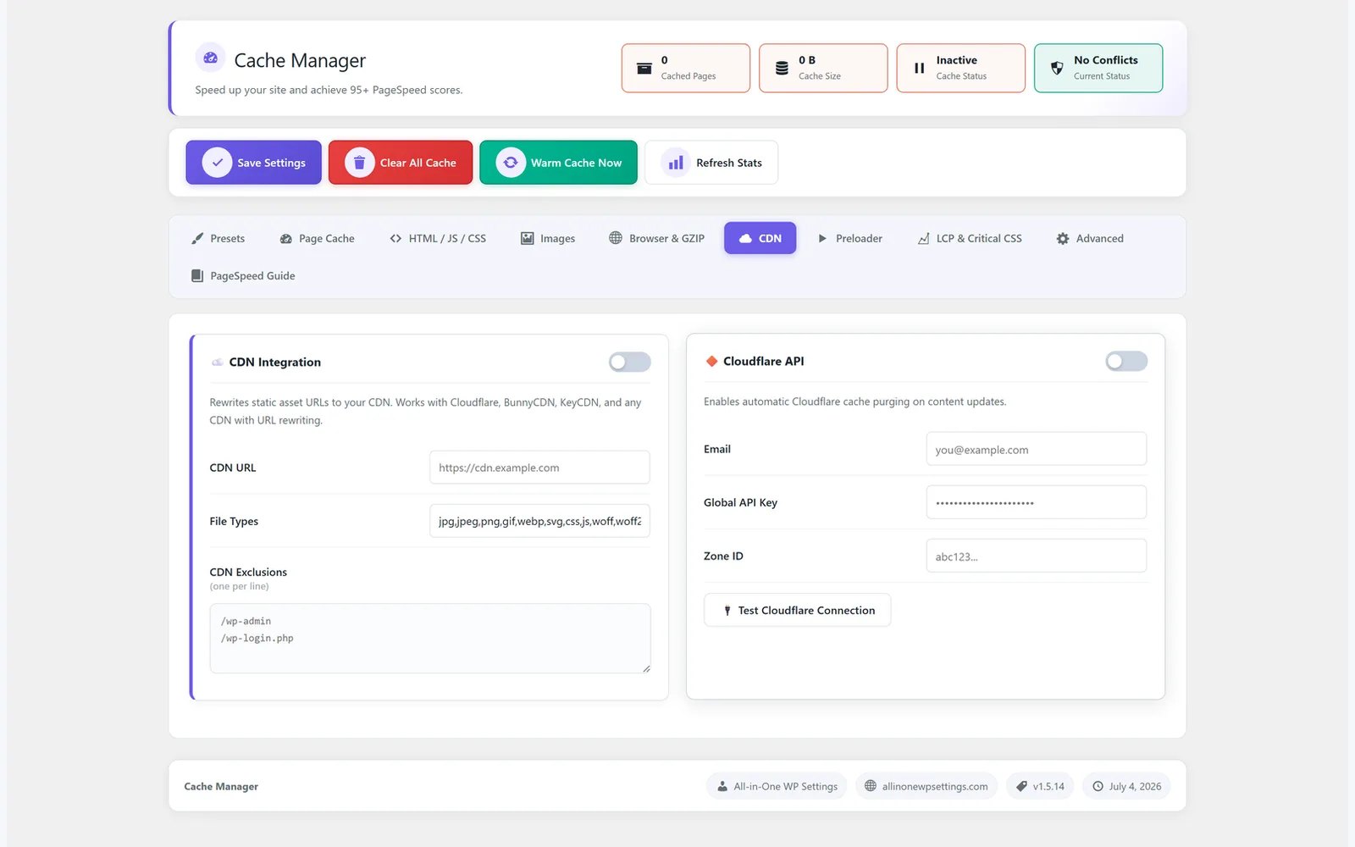Click the checkmark icon in Save Settings
Screen dimensions: 1355x847
[218, 163]
